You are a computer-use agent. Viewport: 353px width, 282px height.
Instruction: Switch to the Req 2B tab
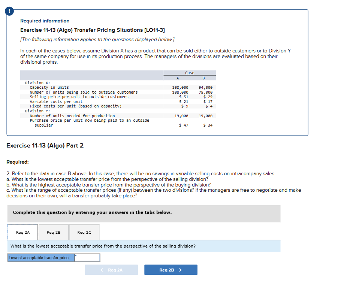coord(53,232)
